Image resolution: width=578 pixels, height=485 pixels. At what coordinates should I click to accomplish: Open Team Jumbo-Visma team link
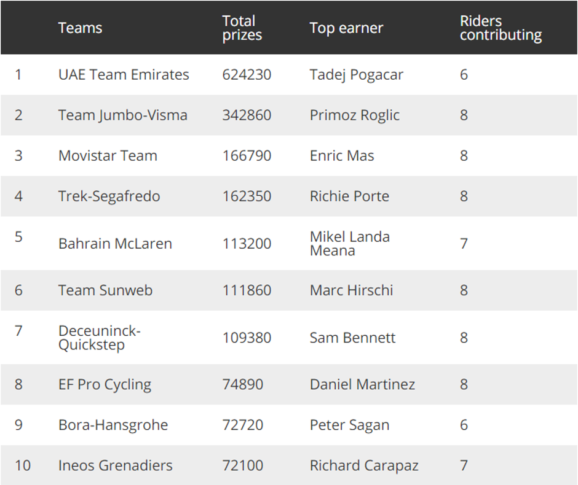pos(122,115)
